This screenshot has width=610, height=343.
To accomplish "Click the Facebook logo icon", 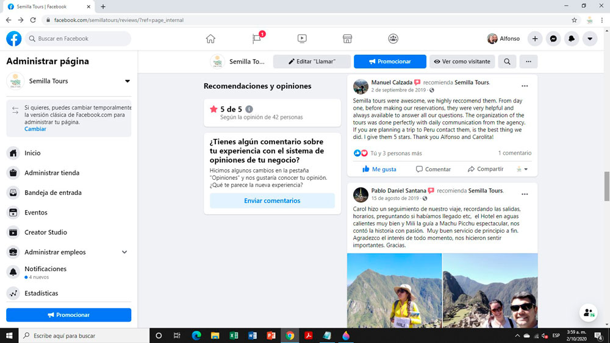I will [13, 38].
